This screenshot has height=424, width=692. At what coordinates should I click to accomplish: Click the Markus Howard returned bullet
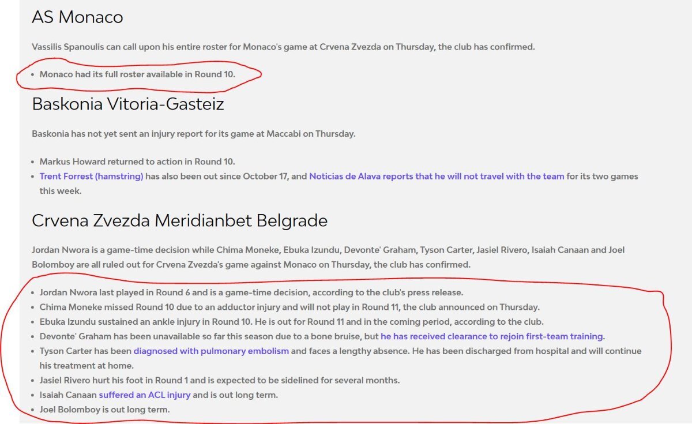point(137,162)
